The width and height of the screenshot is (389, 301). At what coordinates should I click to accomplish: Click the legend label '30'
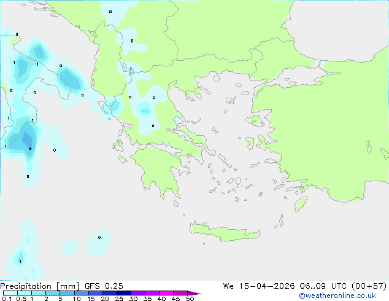coord(133,299)
